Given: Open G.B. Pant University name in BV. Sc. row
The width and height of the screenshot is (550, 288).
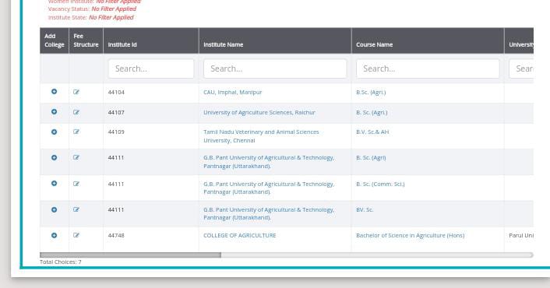Looking at the screenshot, I should [269, 213].
